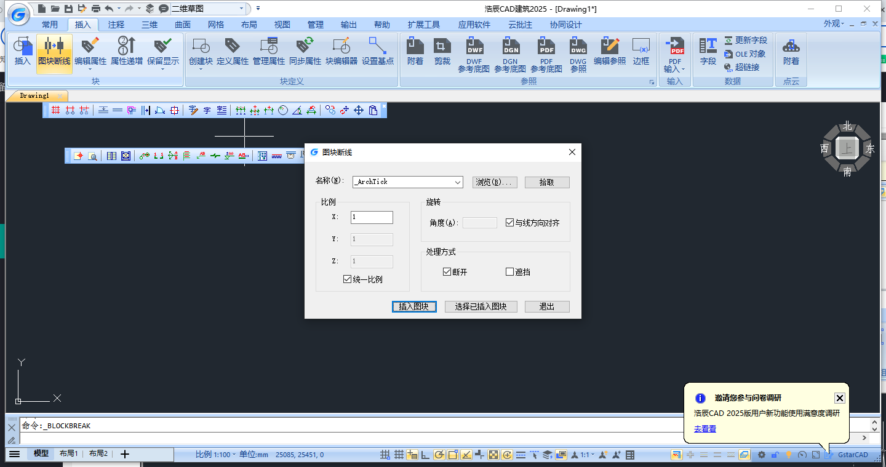Click the Save icon in quick access toolbar

point(68,9)
